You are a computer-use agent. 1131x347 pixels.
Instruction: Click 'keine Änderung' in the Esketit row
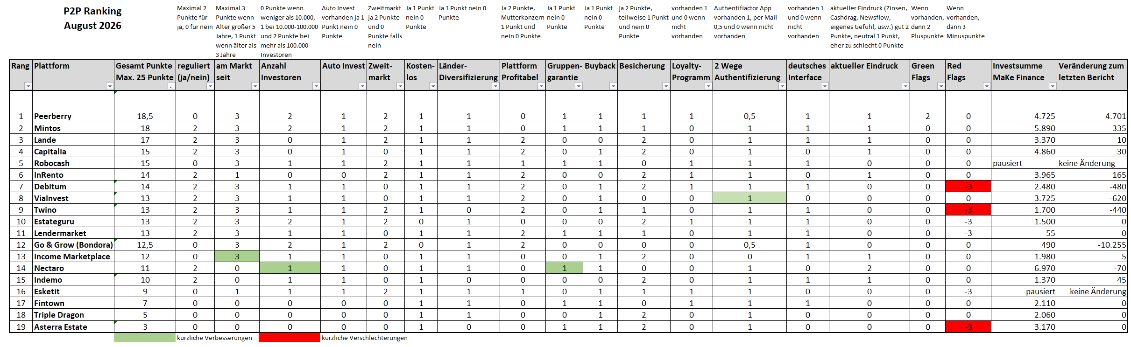pyautogui.click(x=1098, y=291)
